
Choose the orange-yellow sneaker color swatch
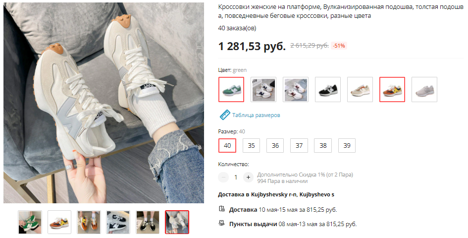(392, 89)
